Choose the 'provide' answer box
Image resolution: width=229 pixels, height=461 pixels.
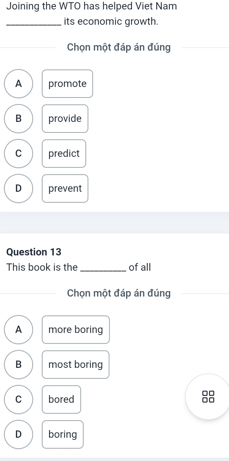65,119
